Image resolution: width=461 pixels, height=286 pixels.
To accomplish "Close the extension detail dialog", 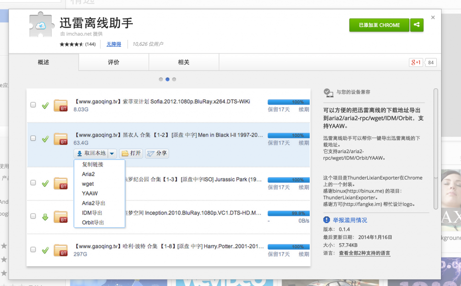I will (x=433, y=18).
